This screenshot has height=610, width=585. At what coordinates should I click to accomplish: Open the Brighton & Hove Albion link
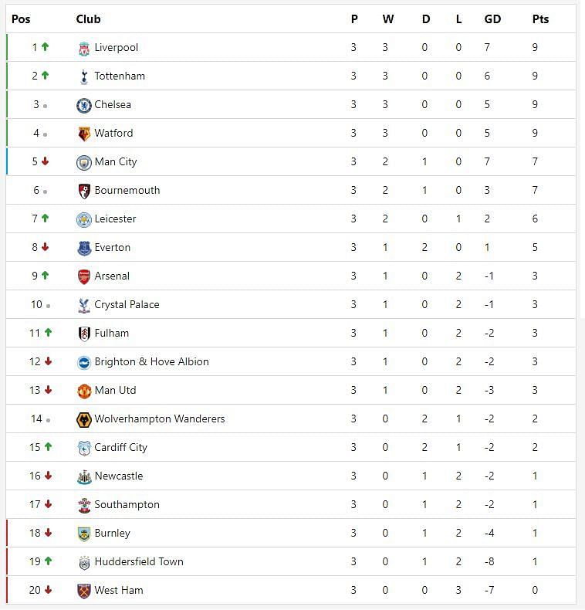point(151,361)
